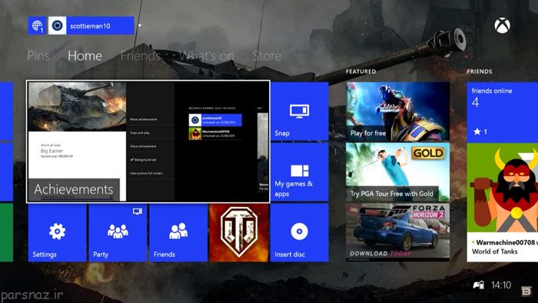Select View picture full screen option
Image resolution: width=538 pixels, height=303 pixels.
pyautogui.click(x=146, y=173)
